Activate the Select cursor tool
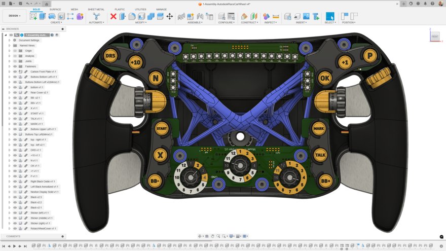446x251 pixels. (x=330, y=16)
